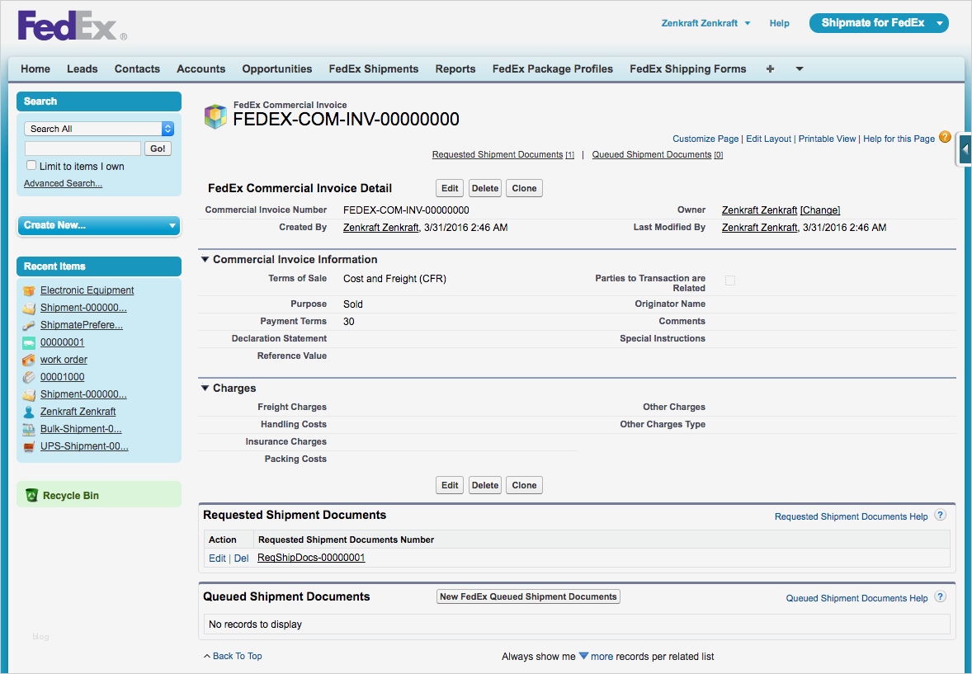
Task: Open the FedEx Package Profiles tab
Action: coord(553,68)
